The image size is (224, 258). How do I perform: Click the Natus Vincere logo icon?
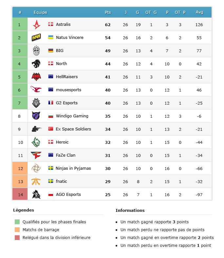(x=36, y=38)
